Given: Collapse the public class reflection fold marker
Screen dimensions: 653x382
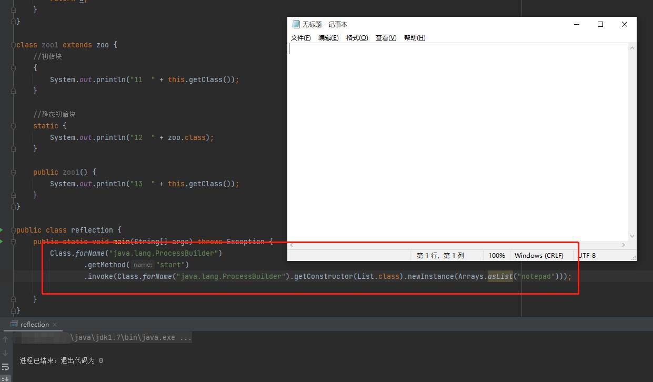Looking at the screenshot, I should point(13,230).
